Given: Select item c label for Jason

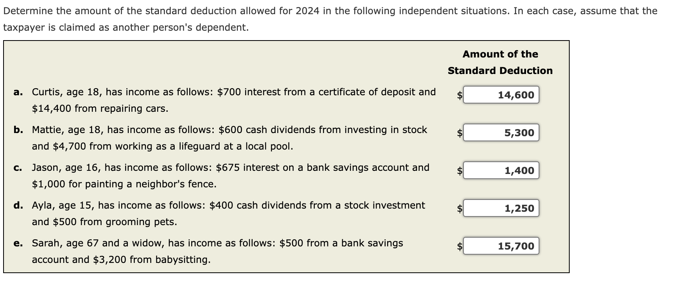Looking at the screenshot, I should click(17, 168).
